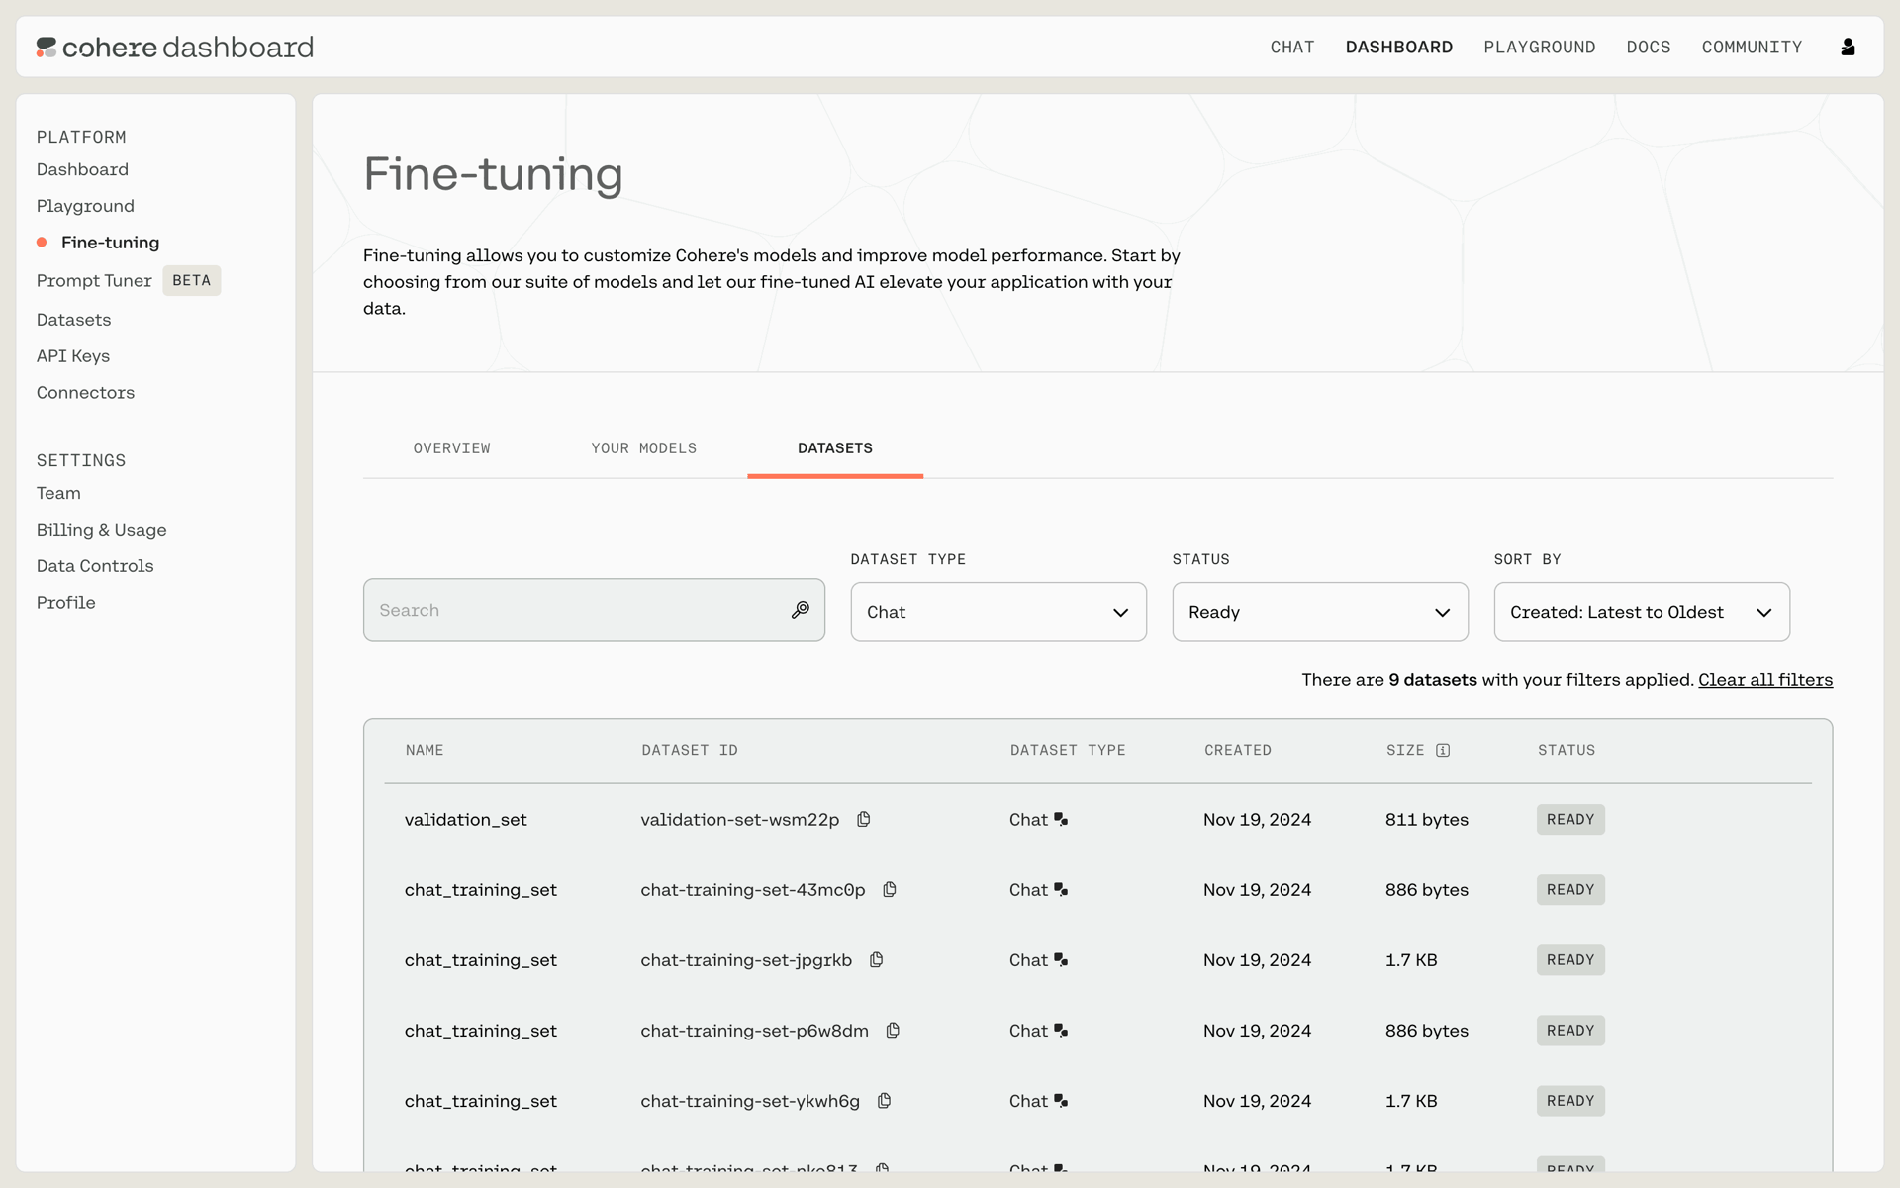The width and height of the screenshot is (1900, 1188).
Task: Click the STATUS column header
Action: (x=1567, y=750)
